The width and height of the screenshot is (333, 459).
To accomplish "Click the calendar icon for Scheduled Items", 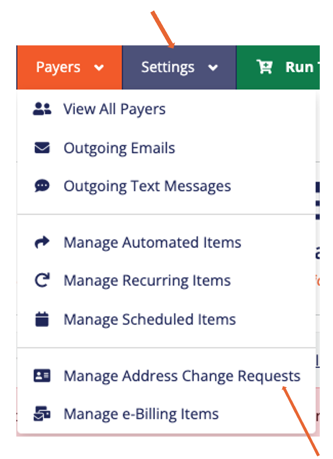I will tap(42, 319).
